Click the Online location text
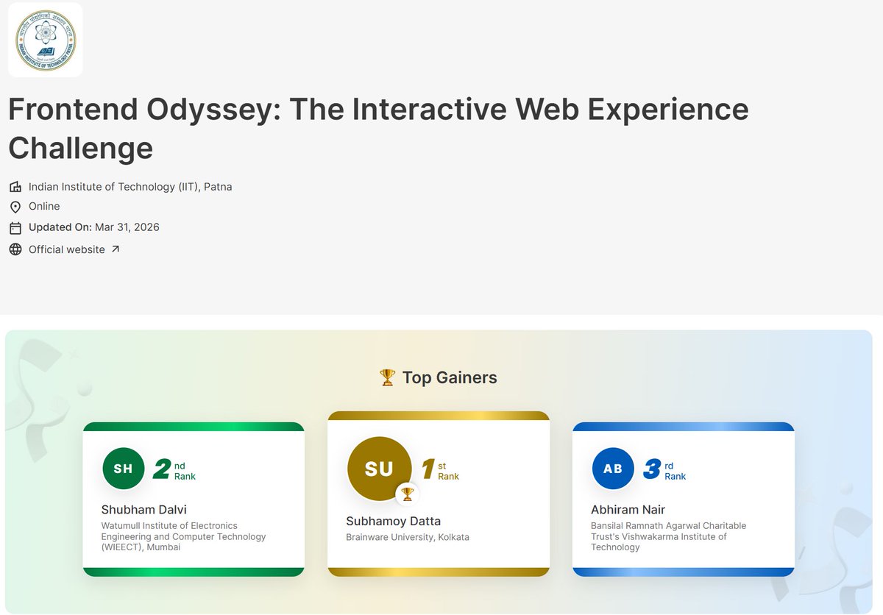This screenshot has height=615, width=883. pyautogui.click(x=44, y=207)
